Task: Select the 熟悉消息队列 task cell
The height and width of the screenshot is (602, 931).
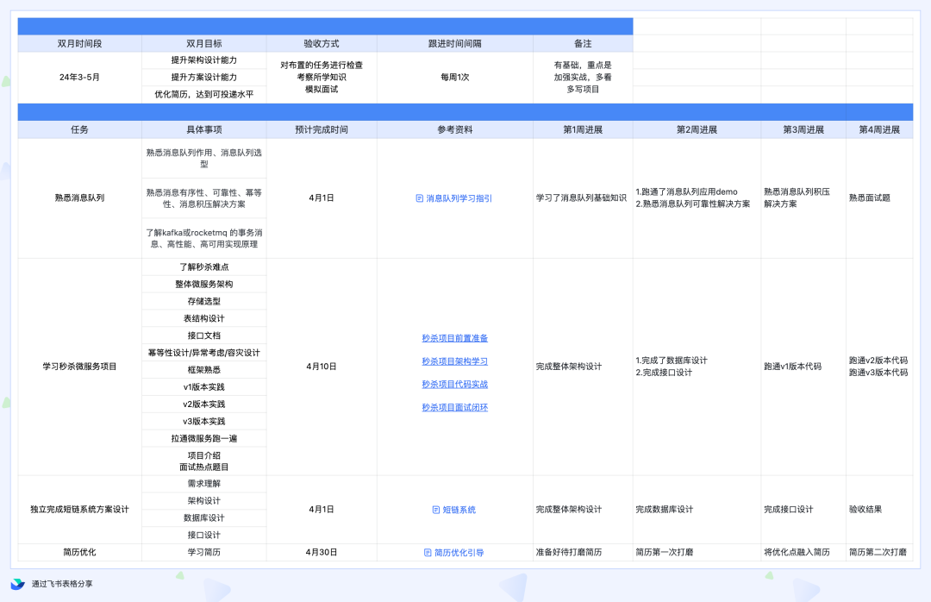Action: click(x=79, y=198)
